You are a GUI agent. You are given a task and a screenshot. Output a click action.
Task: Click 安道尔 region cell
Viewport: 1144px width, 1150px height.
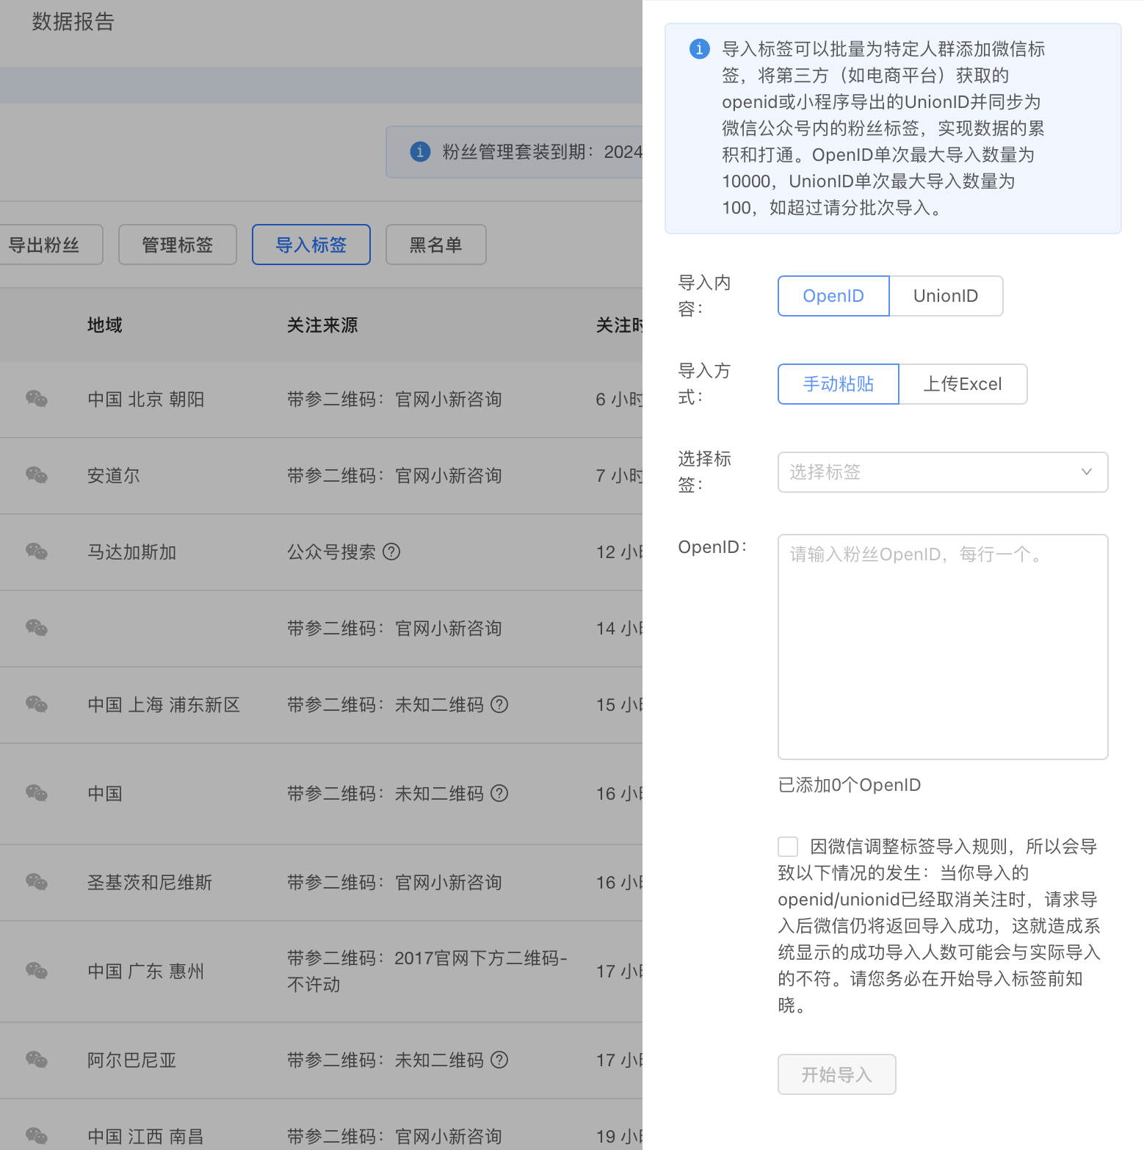click(x=114, y=476)
